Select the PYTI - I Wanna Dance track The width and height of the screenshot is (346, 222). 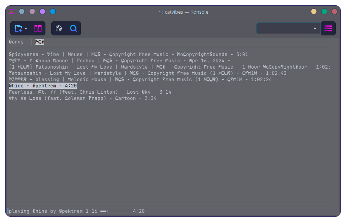pyautogui.click(x=119, y=60)
